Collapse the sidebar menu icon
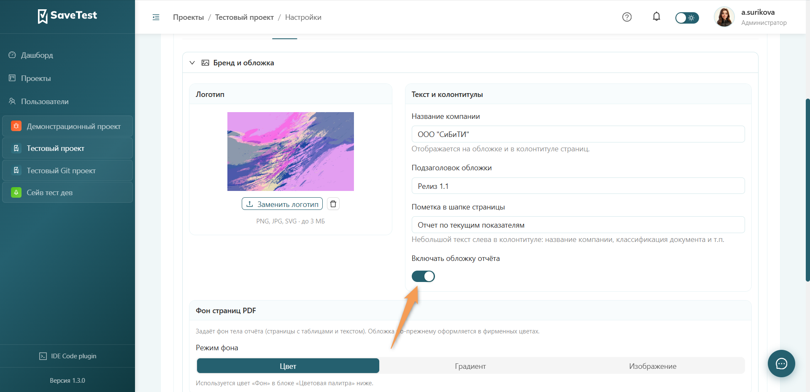This screenshot has height=392, width=810. pyautogui.click(x=156, y=17)
